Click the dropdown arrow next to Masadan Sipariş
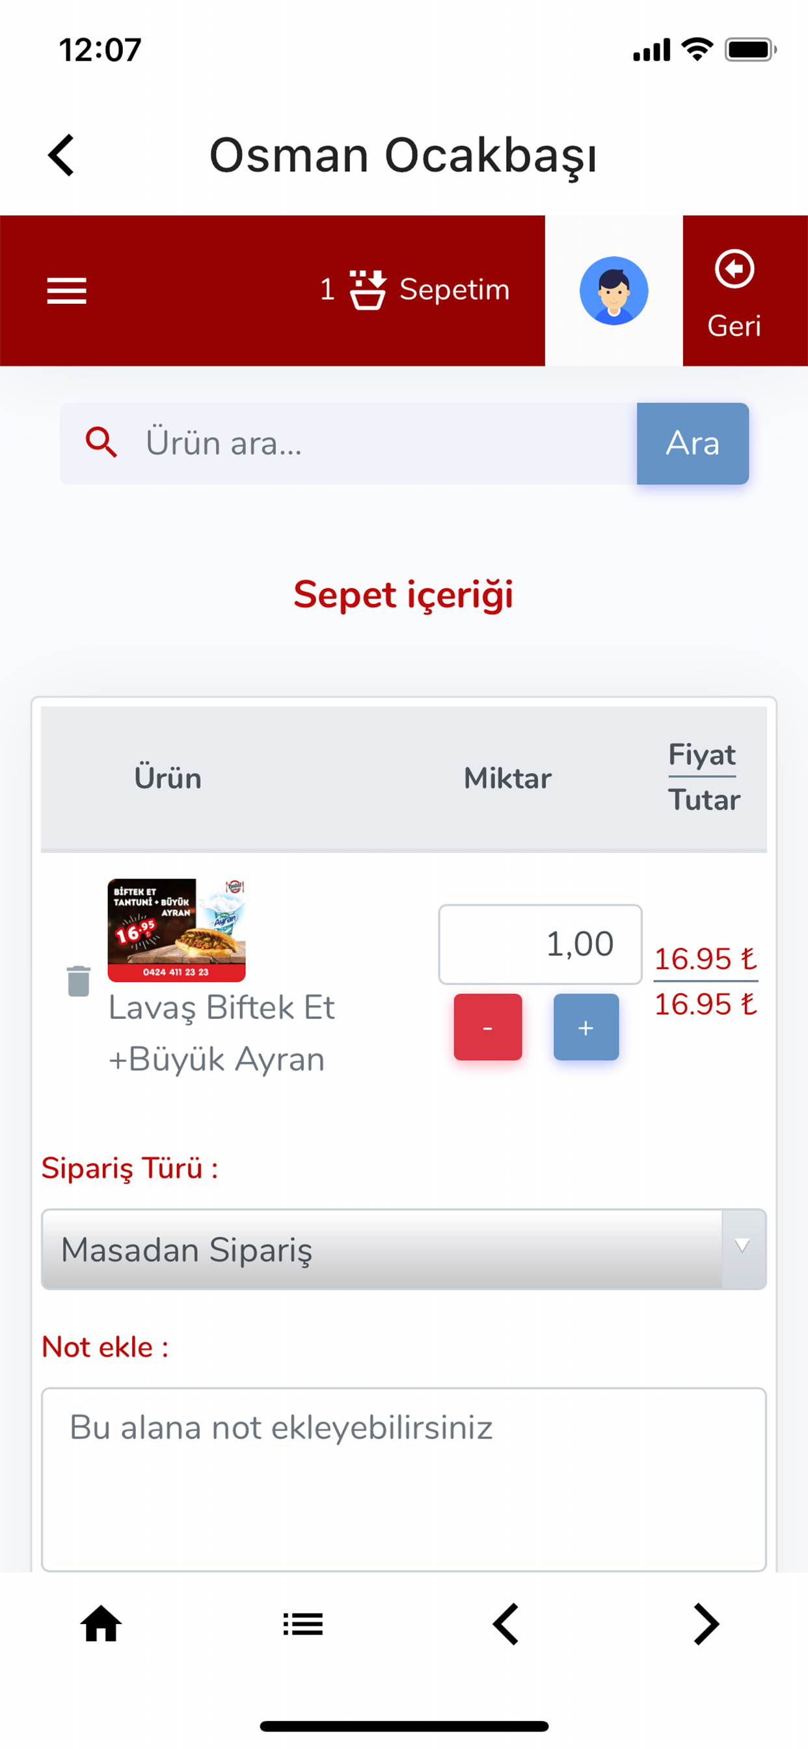The height and width of the screenshot is (1749, 808). coord(743,1248)
